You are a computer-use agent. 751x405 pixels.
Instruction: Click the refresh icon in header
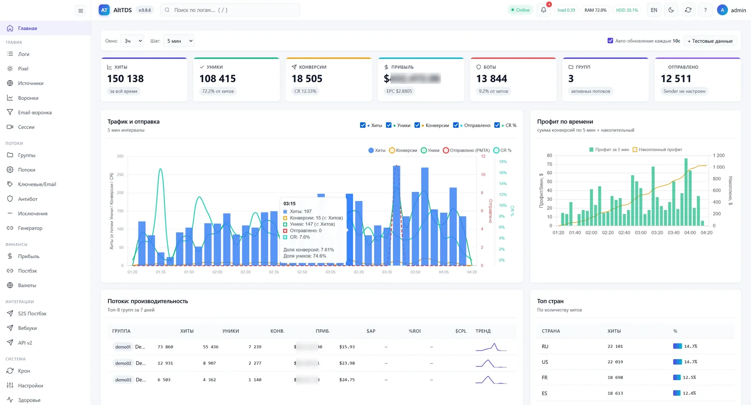[x=688, y=10]
